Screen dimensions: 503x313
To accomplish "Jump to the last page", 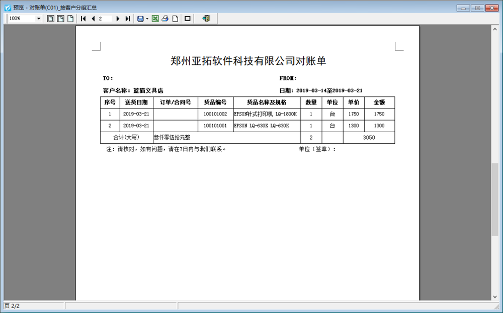I will [x=127, y=19].
